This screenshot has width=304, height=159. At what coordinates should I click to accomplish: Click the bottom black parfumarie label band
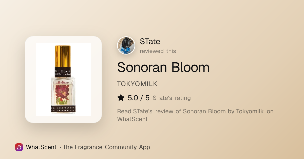[x=63, y=108]
